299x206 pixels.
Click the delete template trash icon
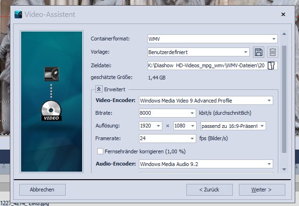(x=273, y=52)
